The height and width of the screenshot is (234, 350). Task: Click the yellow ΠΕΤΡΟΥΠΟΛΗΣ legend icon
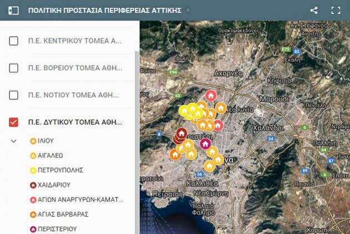(33, 170)
